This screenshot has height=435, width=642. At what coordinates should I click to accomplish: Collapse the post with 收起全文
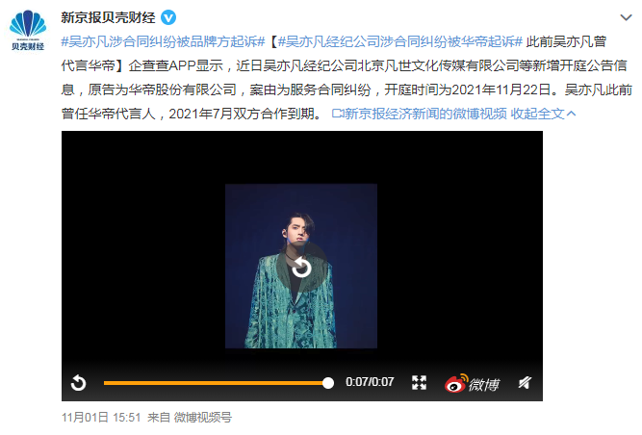(x=538, y=114)
